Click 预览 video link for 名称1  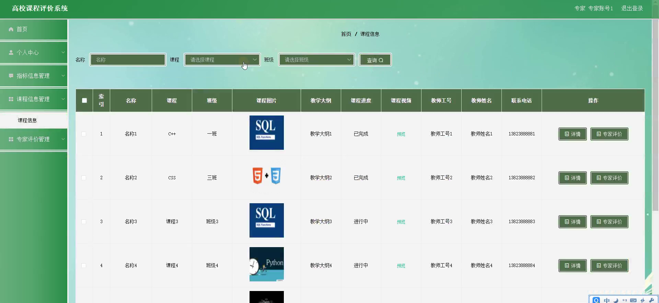[401, 134]
